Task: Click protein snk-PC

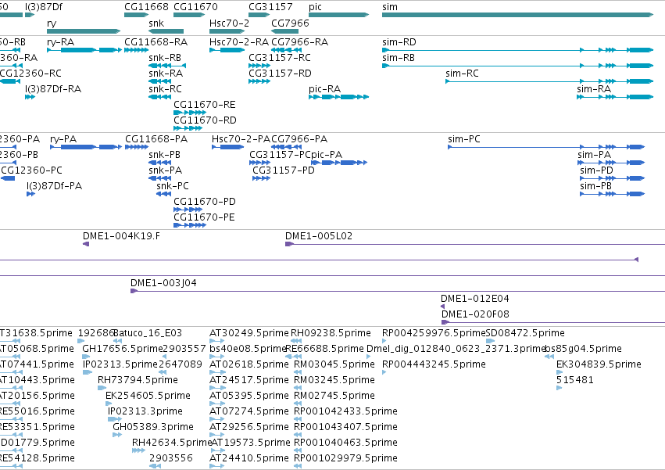Action: [163, 194]
